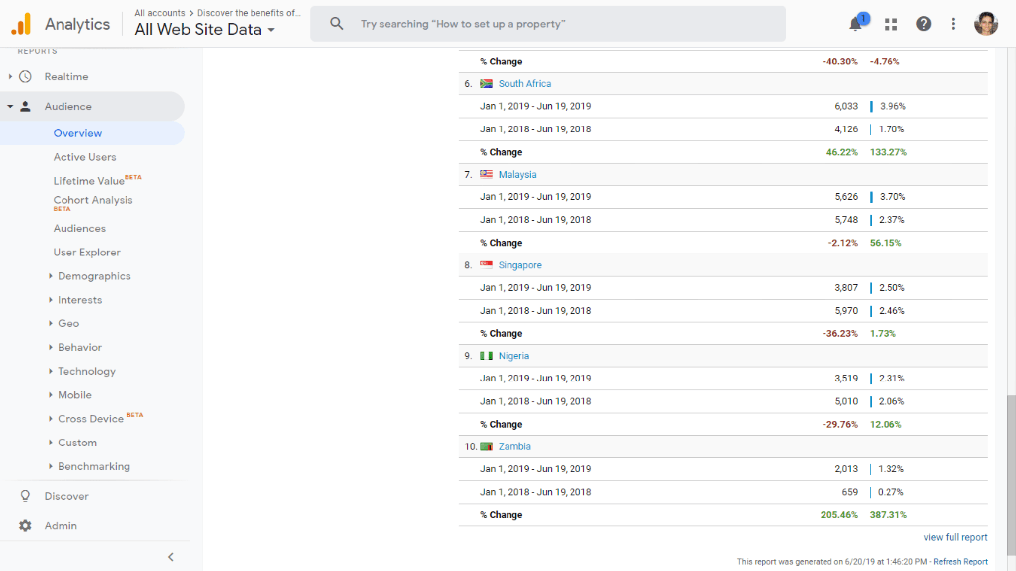Viewport: 1016px width, 571px height.
Task: Click the -29.76% change value for Nigeria
Action: pyautogui.click(x=840, y=424)
